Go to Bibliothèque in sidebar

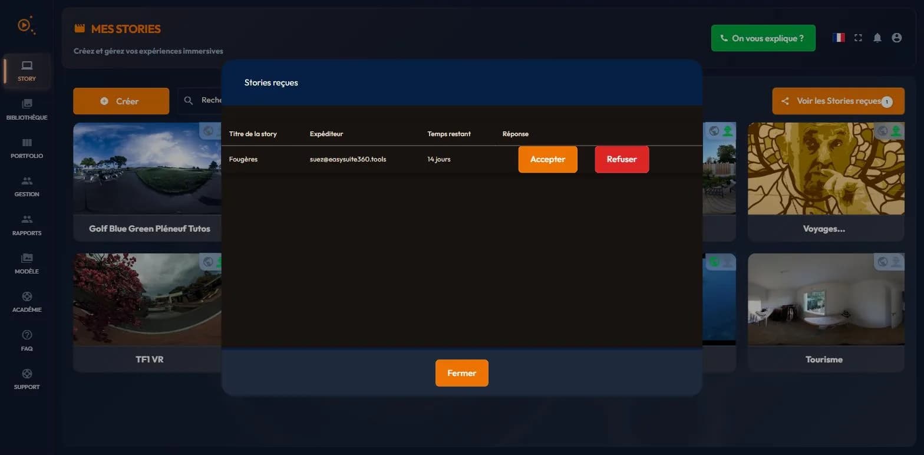(27, 110)
